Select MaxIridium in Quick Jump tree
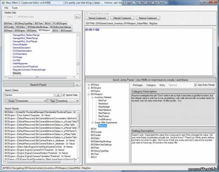Screen dimensions: 219x172 coord(103,104)
